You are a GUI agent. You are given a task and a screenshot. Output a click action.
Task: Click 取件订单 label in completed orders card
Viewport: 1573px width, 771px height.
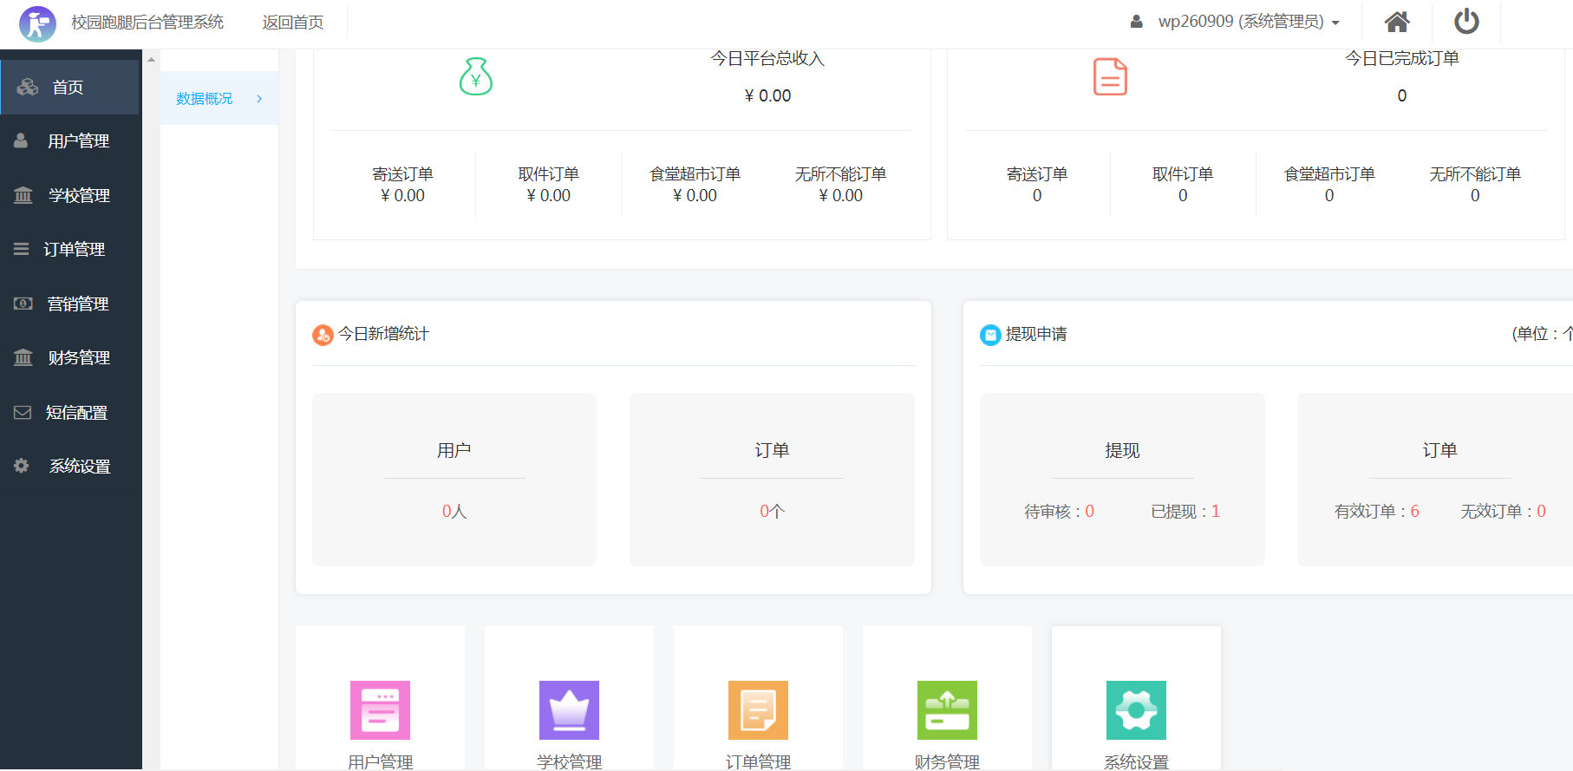click(1183, 174)
